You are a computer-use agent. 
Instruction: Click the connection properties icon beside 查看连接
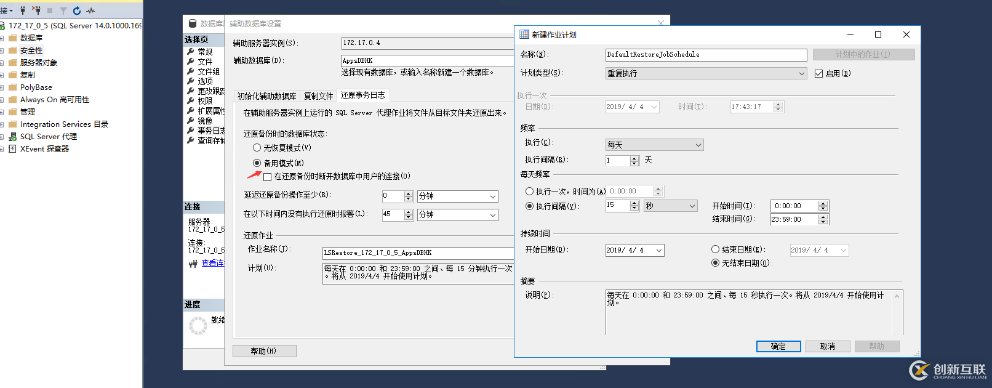(x=193, y=264)
